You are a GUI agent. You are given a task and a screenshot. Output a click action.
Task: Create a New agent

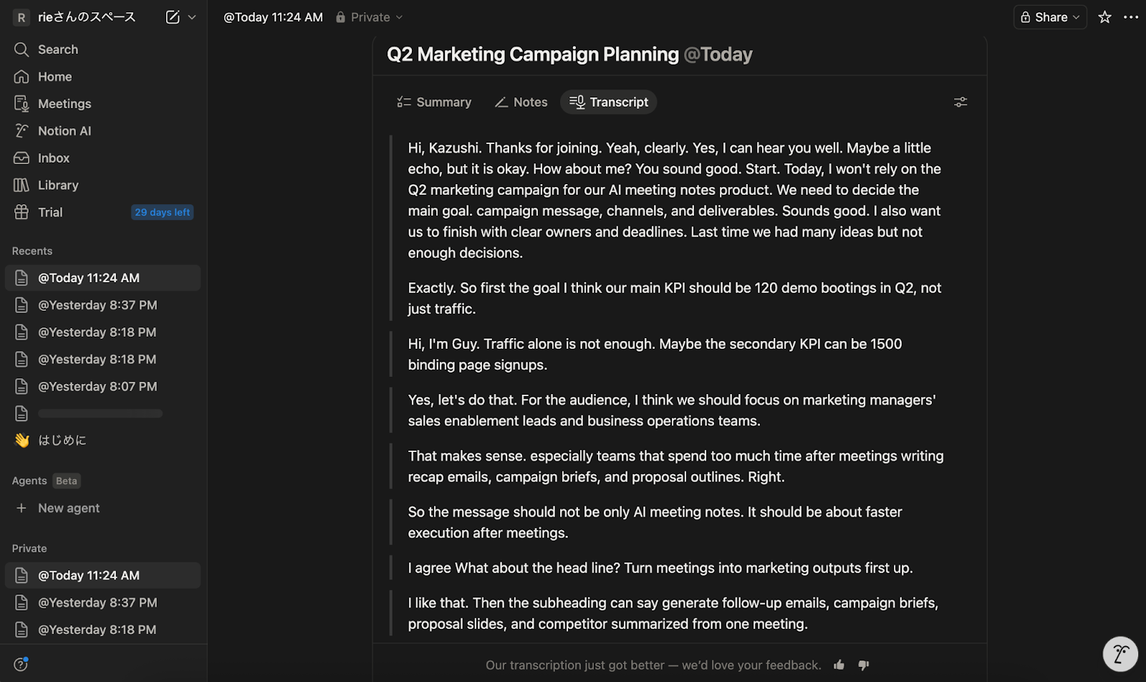69,508
